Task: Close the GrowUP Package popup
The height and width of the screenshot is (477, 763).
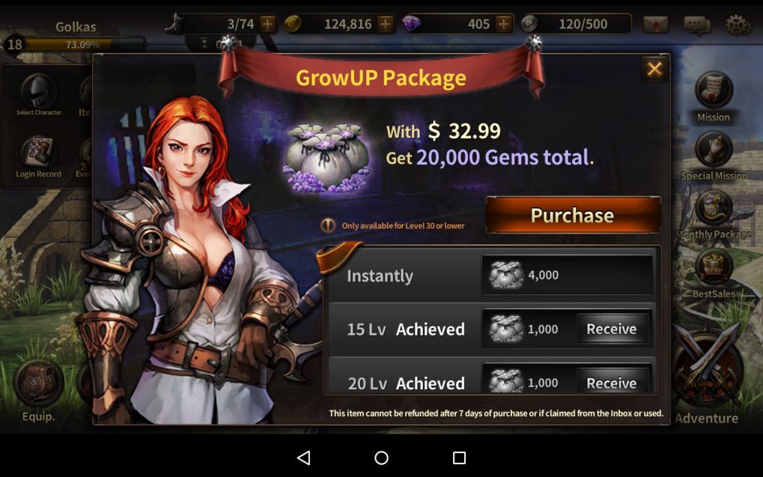Action: coord(654,69)
